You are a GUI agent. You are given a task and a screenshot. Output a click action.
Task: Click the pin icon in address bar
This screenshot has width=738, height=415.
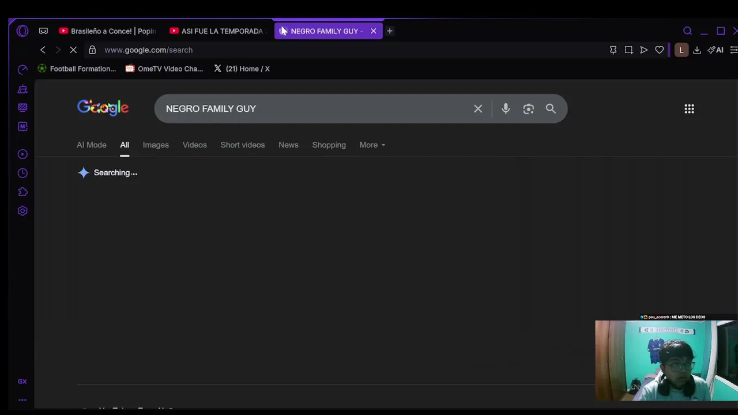[x=613, y=50]
